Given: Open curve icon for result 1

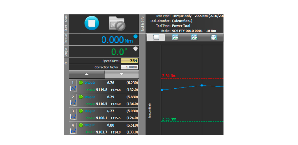Looking at the screenshot, I should 73,89.
